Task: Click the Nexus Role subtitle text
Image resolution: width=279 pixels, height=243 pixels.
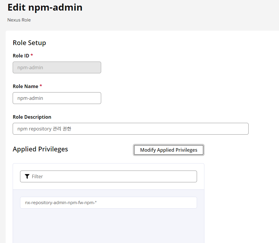Action: tap(19, 20)
